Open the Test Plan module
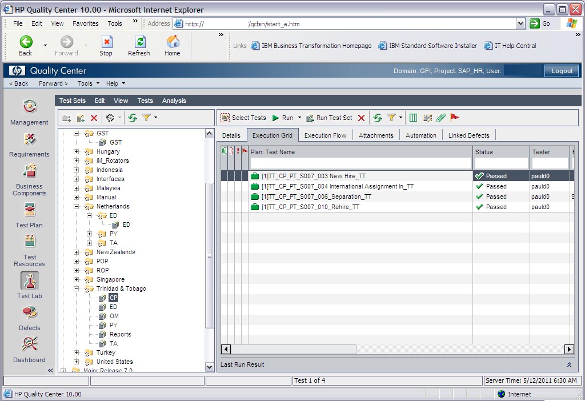 point(30,215)
